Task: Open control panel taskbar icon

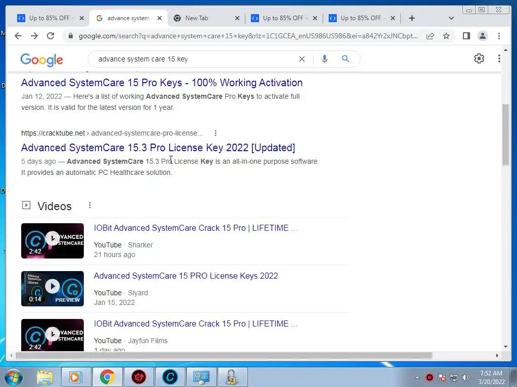Action: point(201,377)
